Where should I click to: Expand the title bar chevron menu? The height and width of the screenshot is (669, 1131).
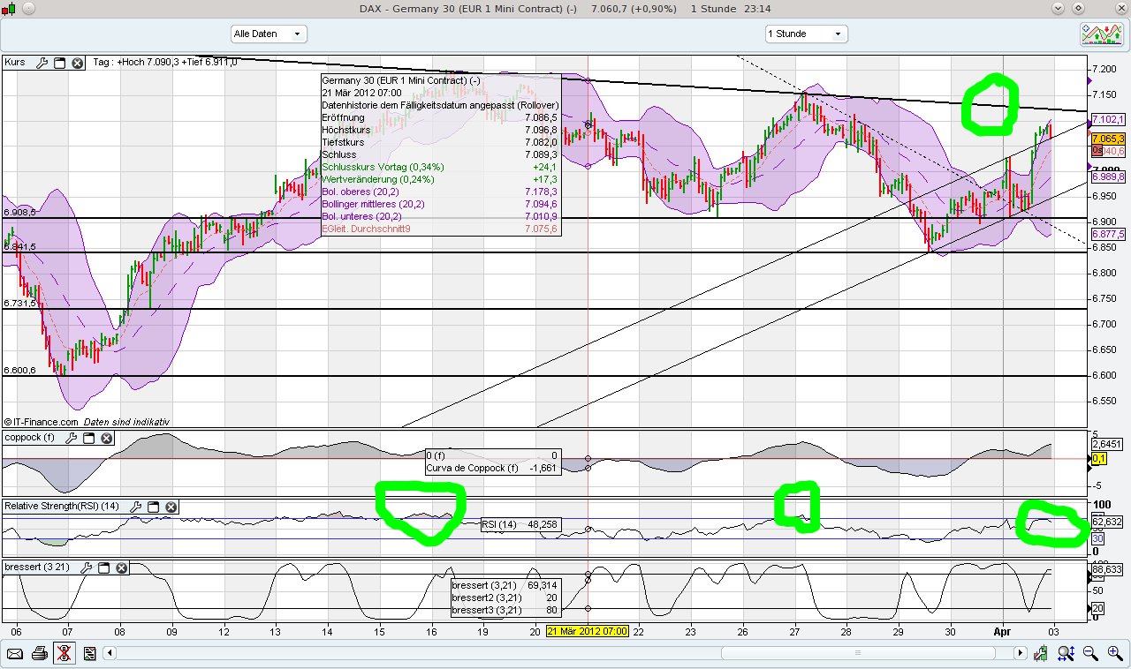pyautogui.click(x=1057, y=8)
